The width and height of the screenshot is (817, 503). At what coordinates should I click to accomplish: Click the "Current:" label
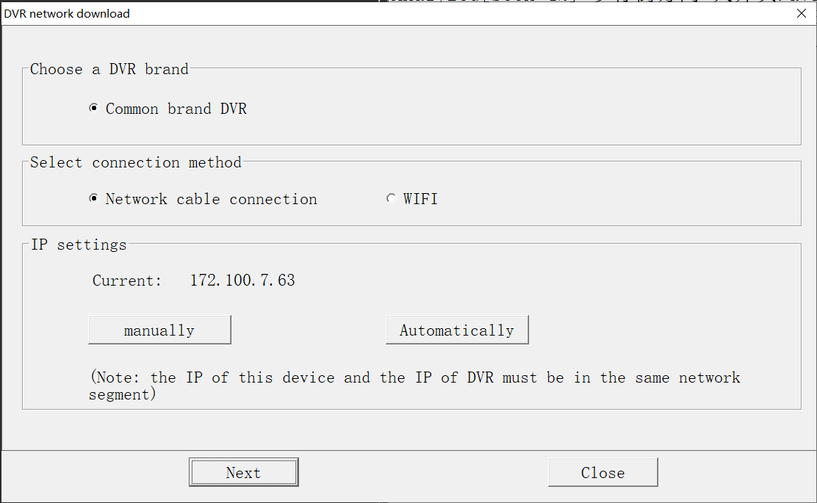tap(127, 281)
